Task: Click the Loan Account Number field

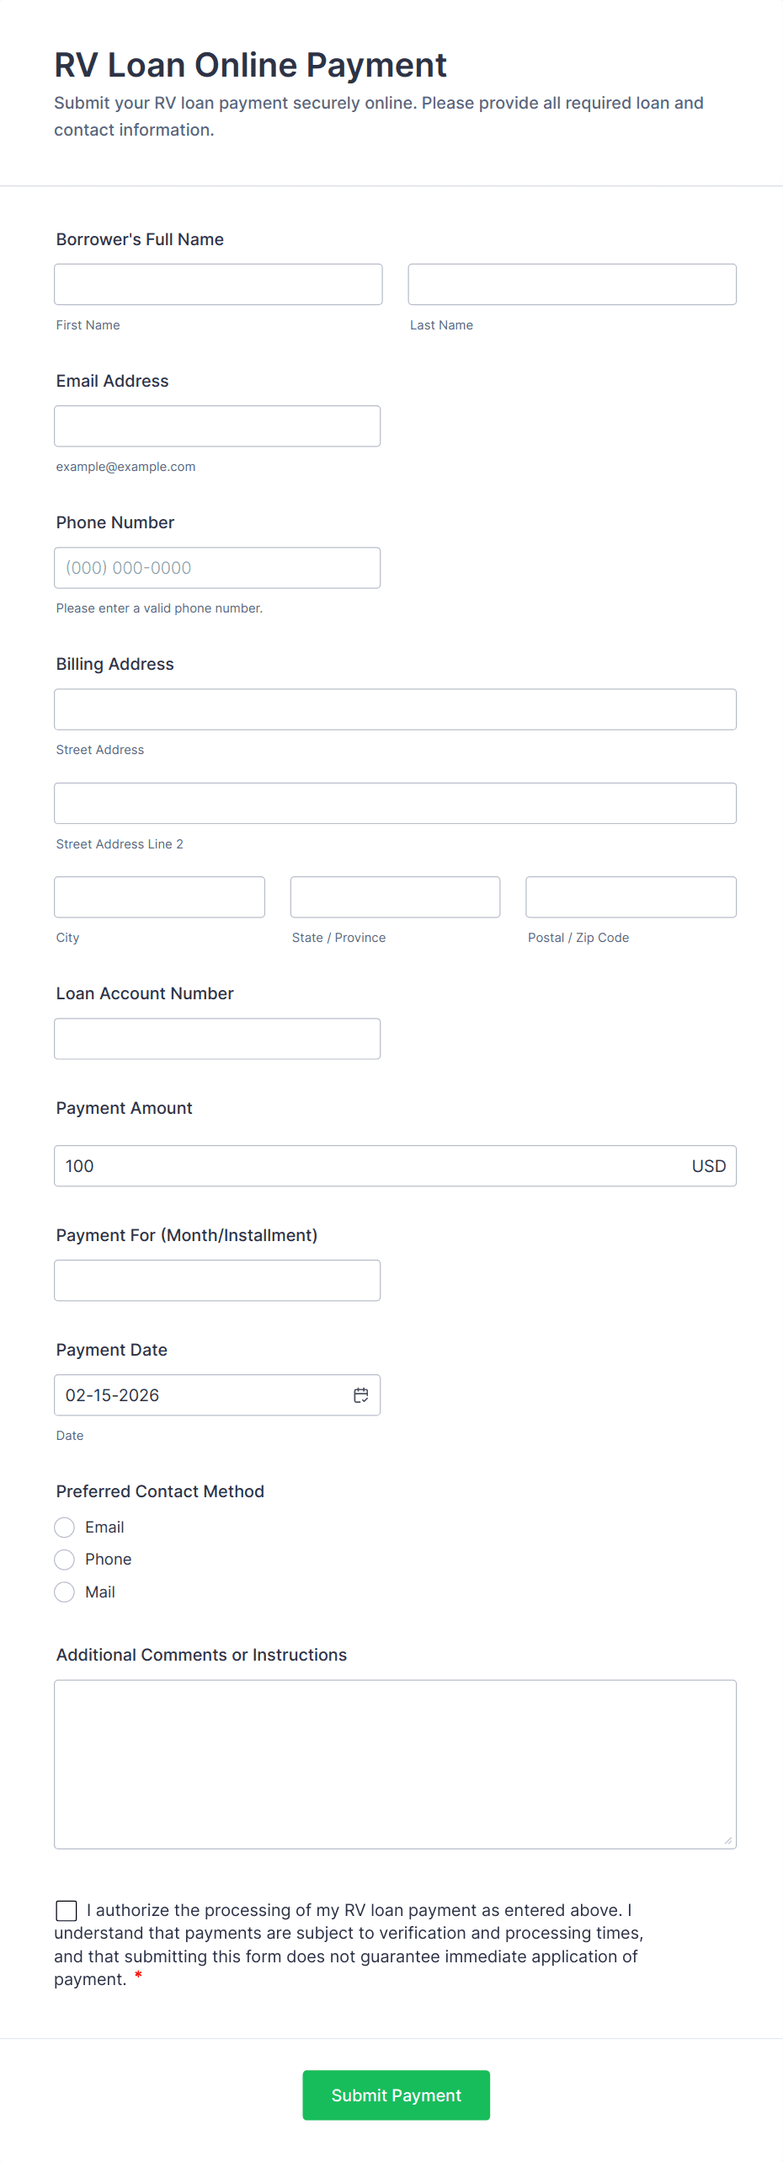Action: (217, 1039)
